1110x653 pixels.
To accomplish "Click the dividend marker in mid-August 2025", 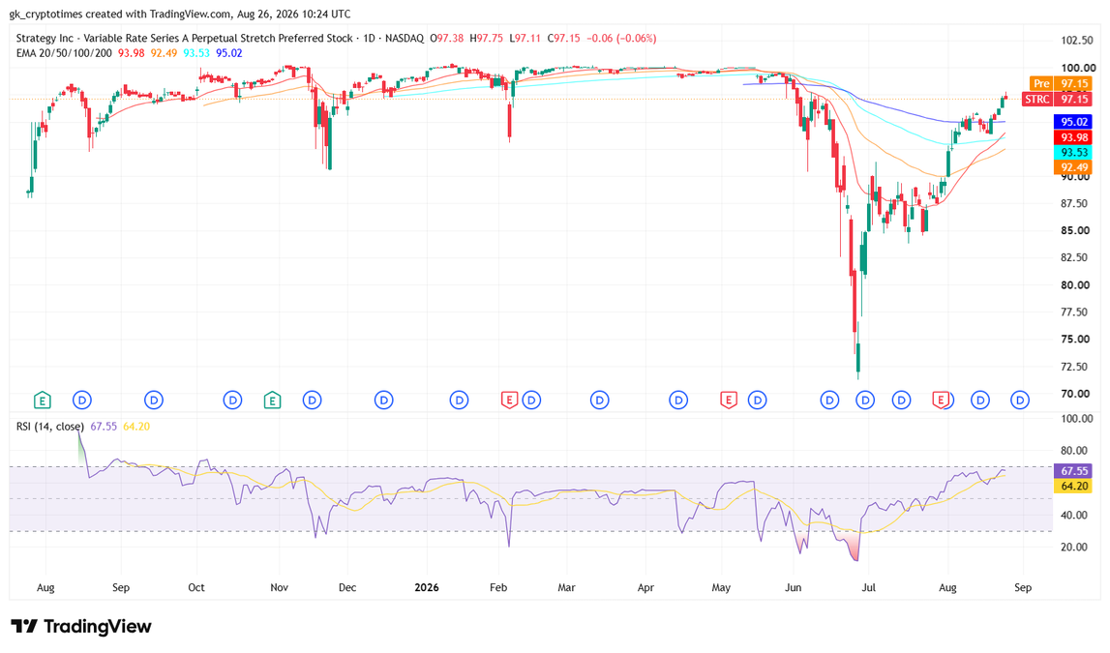I will (x=82, y=401).
